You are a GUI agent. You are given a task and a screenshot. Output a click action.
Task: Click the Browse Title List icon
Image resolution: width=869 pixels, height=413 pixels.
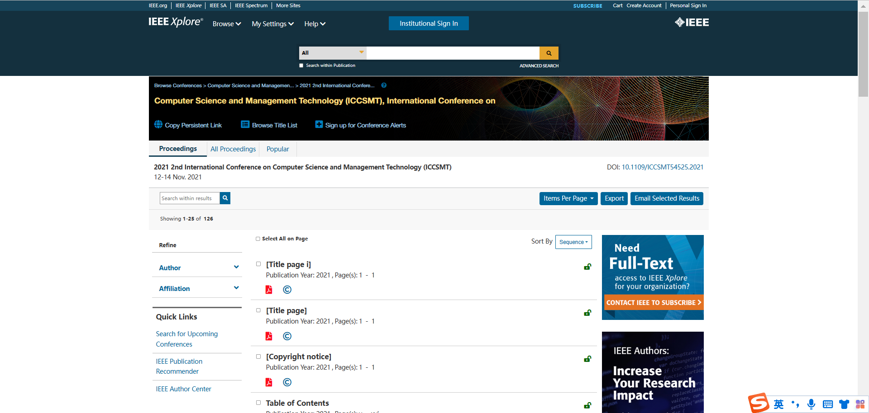(x=245, y=124)
